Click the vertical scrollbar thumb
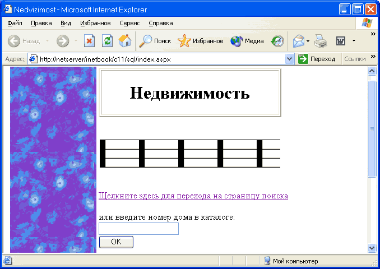380x269 pixels. [x=372, y=129]
